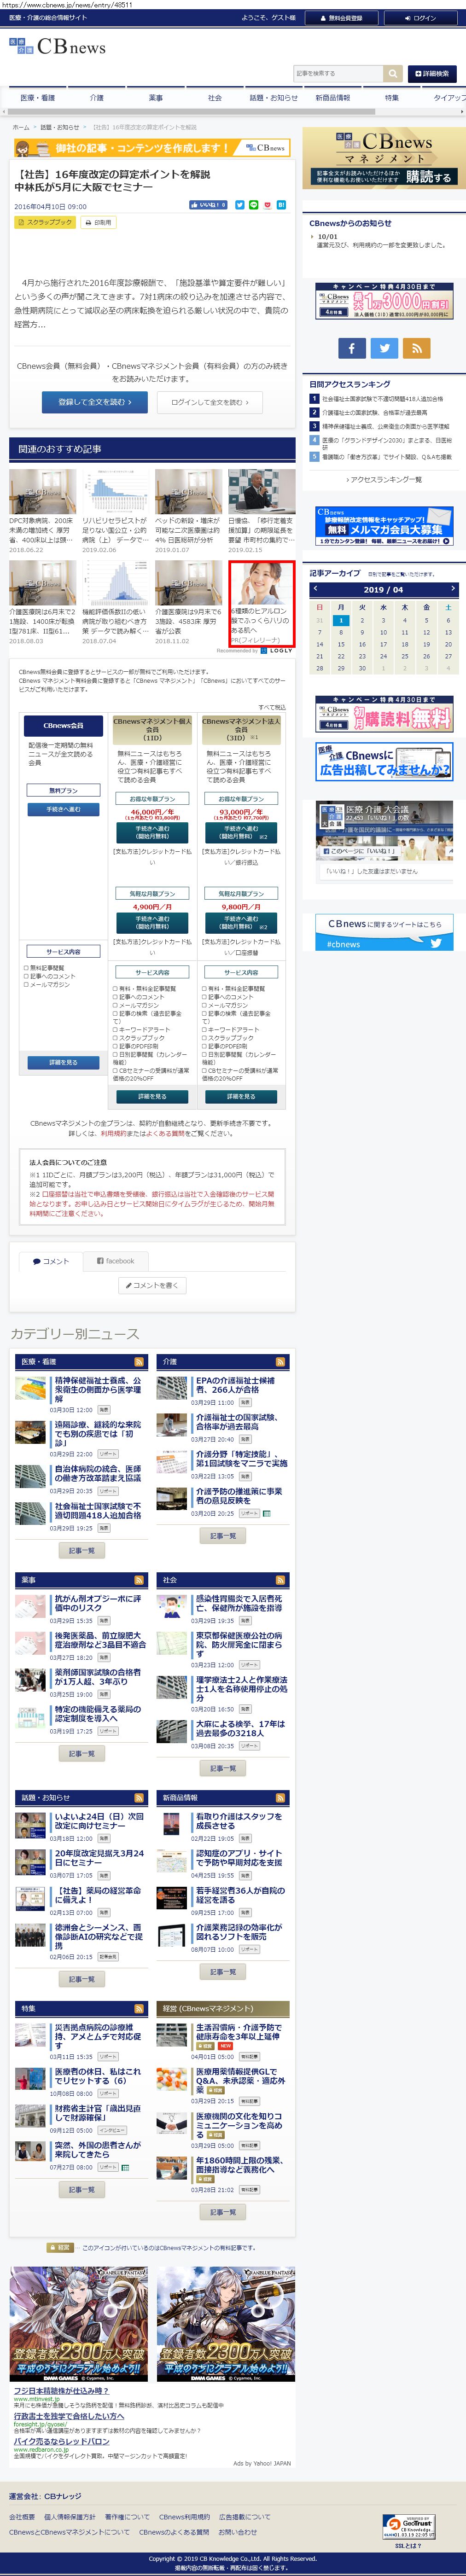The height and width of the screenshot is (2576, 466).
Task: Click RSS icon in the 薬事 section header
Action: tap(139, 1580)
